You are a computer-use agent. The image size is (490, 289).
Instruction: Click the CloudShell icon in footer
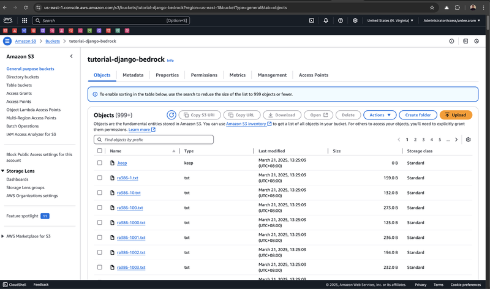[5, 285]
